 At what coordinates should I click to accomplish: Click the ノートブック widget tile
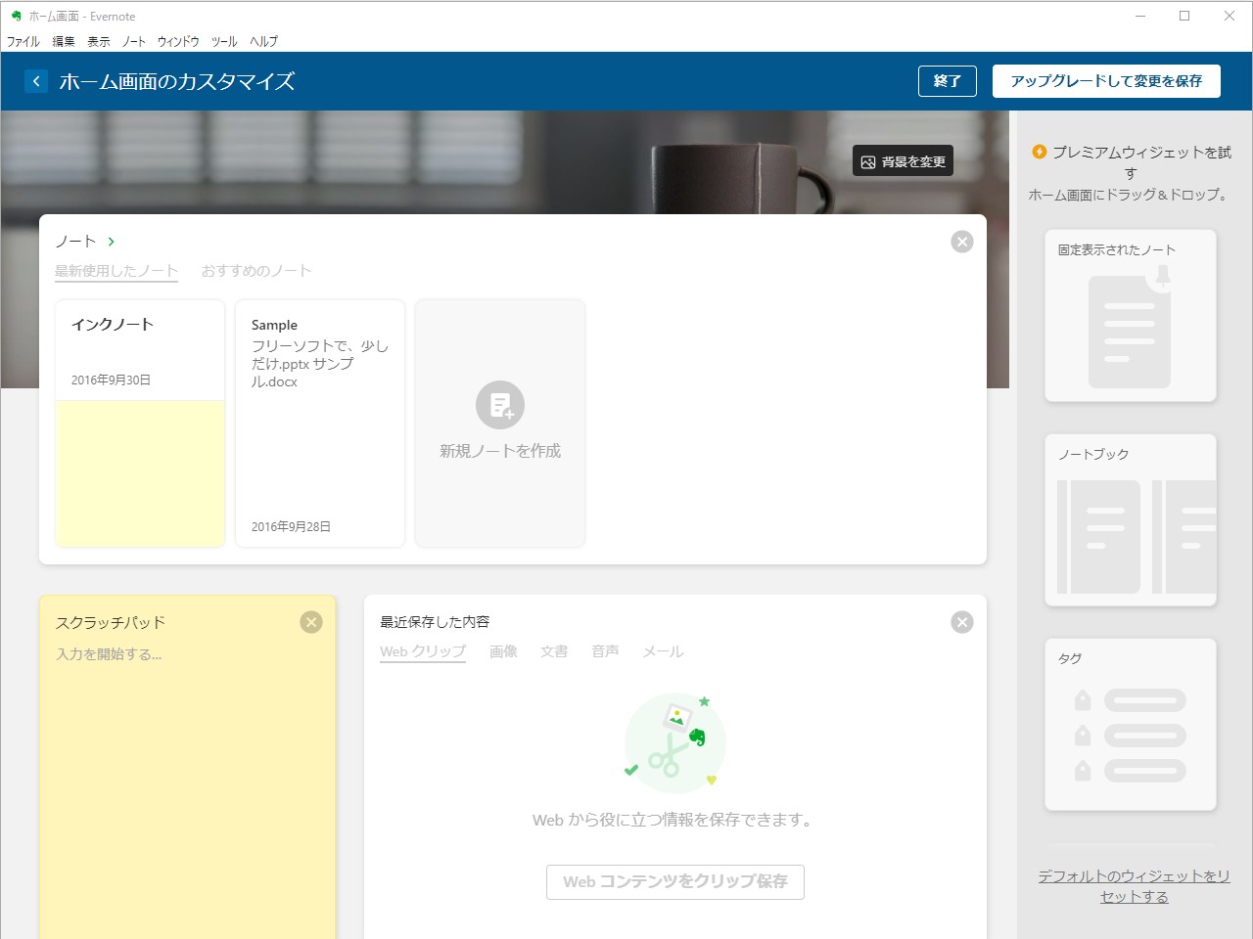coord(1131,520)
